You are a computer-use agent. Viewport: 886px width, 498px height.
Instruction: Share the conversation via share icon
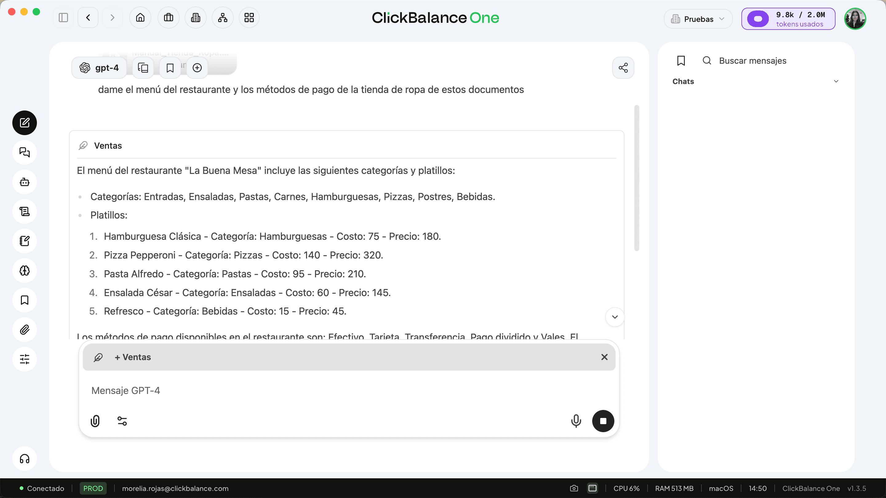click(x=623, y=68)
